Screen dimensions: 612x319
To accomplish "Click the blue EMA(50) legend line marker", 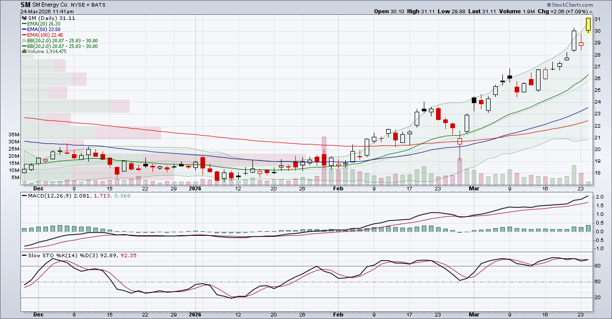I will click(23, 29).
